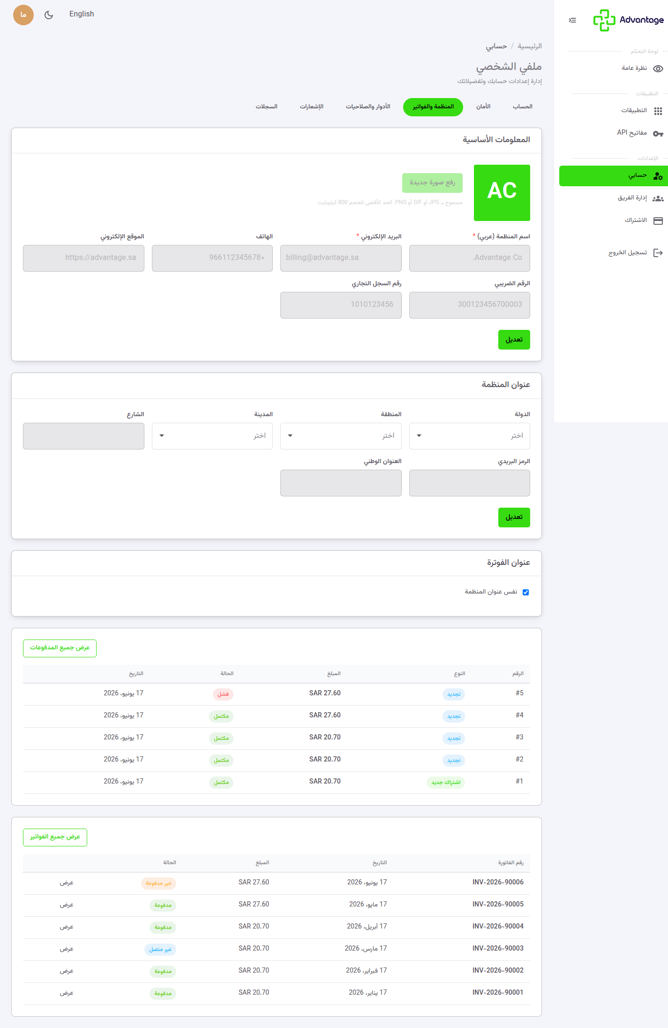
Task: Open the الأدوار والصلاحيات tab
Action: (x=368, y=107)
